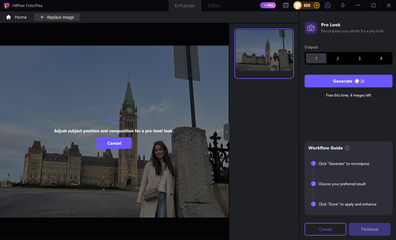The height and width of the screenshot is (240, 396).
Task: Click the Home house icon
Action: click(x=9, y=17)
